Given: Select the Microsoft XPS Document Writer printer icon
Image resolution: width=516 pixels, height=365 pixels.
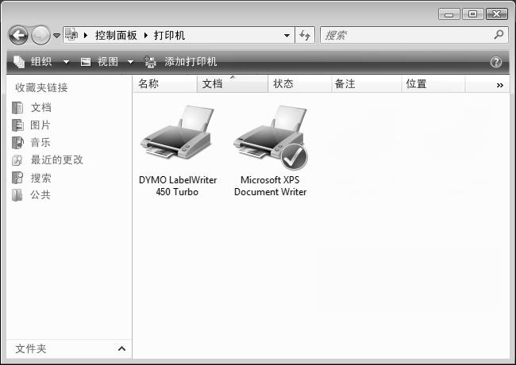Looking at the screenshot, I should tap(270, 136).
